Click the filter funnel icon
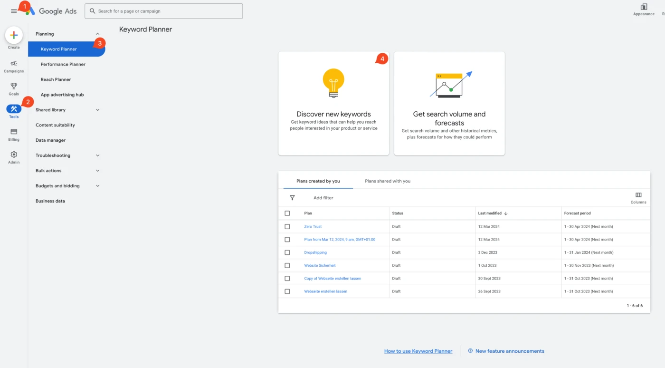This screenshot has height=368, width=665. [292, 198]
